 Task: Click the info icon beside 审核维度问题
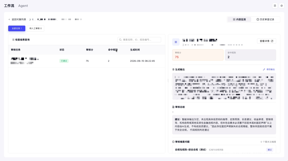pos(173,142)
